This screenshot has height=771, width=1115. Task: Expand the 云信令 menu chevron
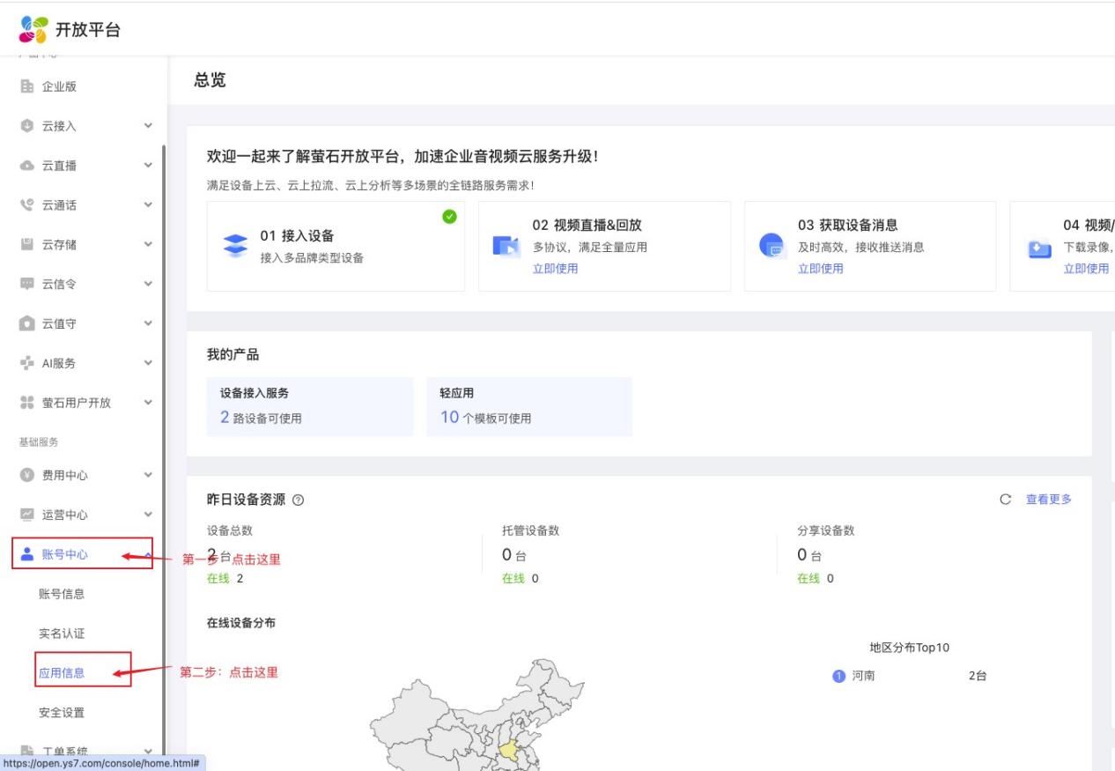pos(148,284)
